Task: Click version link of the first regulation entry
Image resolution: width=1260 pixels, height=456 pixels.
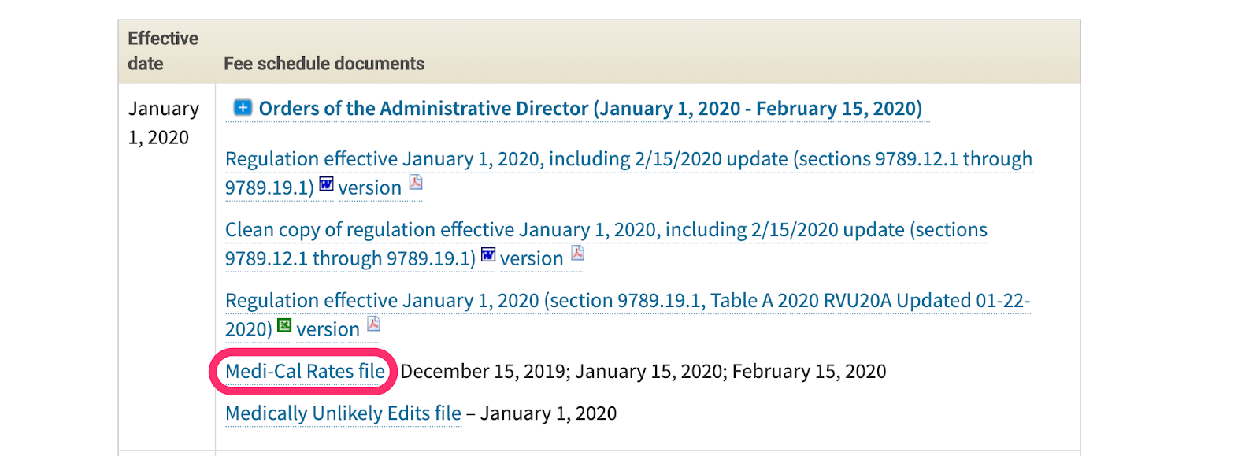Action: [x=369, y=188]
